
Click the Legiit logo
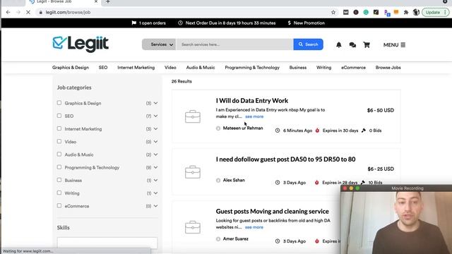click(81, 44)
